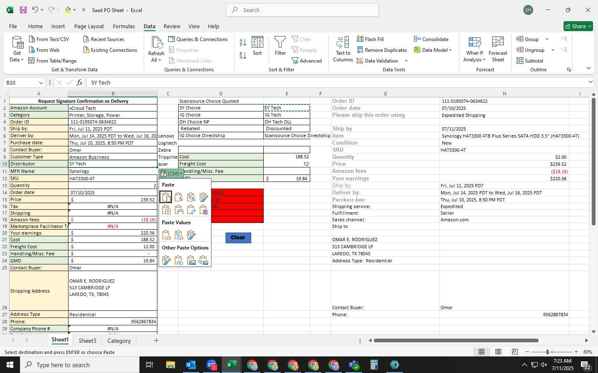Choose Paste Values (123) icon
Image resolution: width=598 pixels, height=373 pixels.
click(x=166, y=235)
